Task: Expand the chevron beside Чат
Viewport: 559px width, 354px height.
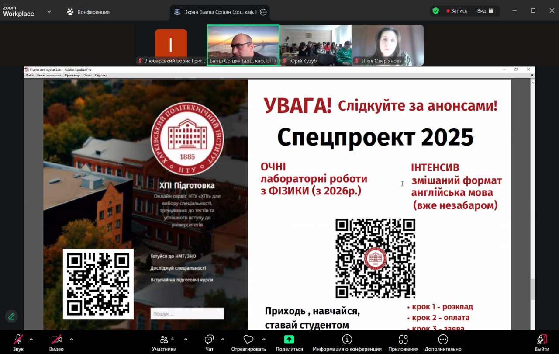Action: point(223,339)
